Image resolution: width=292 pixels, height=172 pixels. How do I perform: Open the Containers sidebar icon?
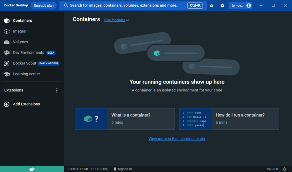coord(7,21)
